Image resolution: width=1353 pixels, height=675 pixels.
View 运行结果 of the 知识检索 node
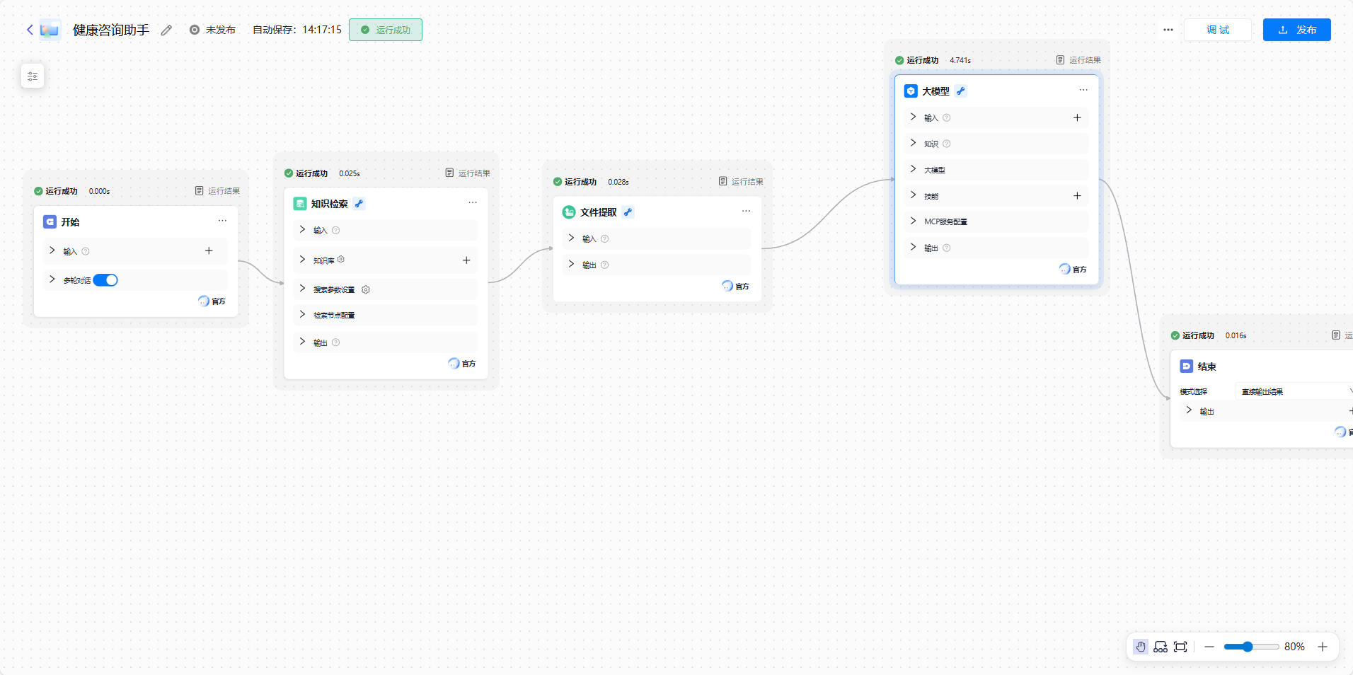468,173
